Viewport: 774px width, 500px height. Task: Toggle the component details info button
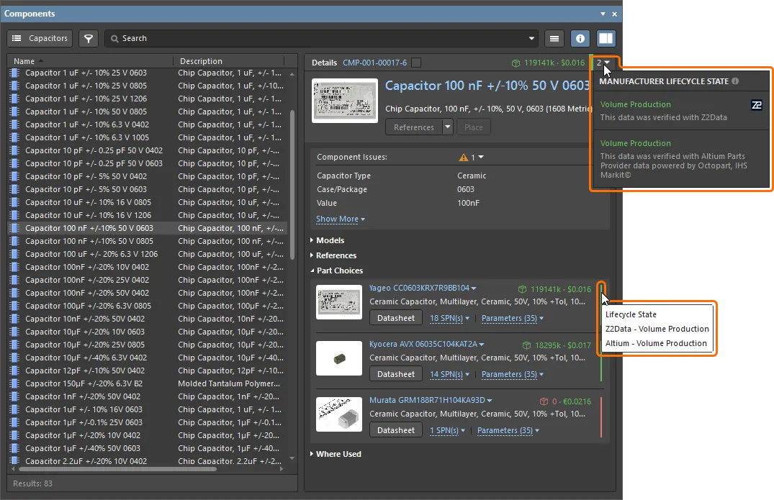580,38
